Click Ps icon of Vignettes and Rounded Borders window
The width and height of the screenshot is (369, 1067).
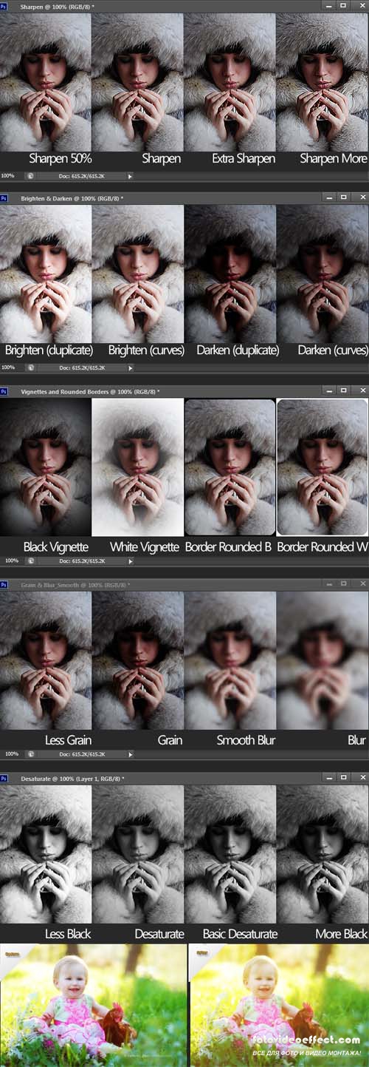tap(4, 391)
